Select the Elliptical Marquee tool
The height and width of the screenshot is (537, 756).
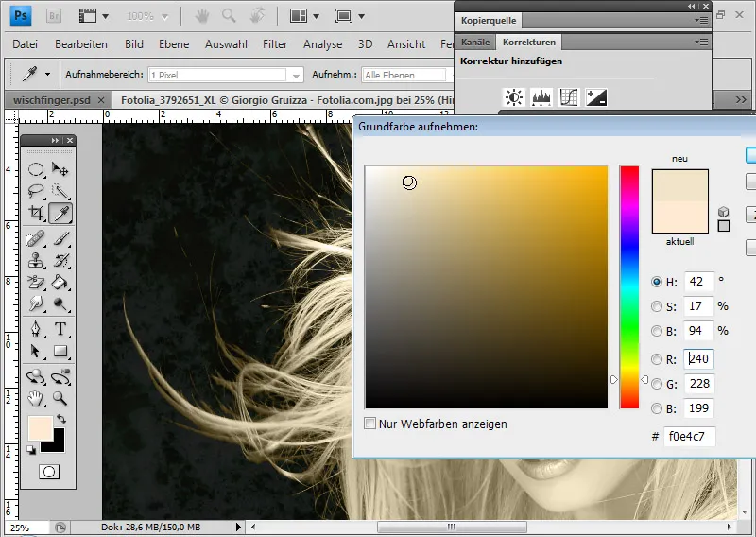coord(36,169)
